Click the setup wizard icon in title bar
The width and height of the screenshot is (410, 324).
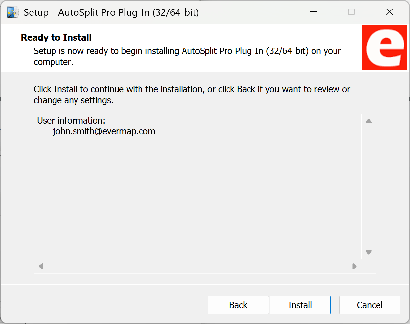tap(12, 12)
